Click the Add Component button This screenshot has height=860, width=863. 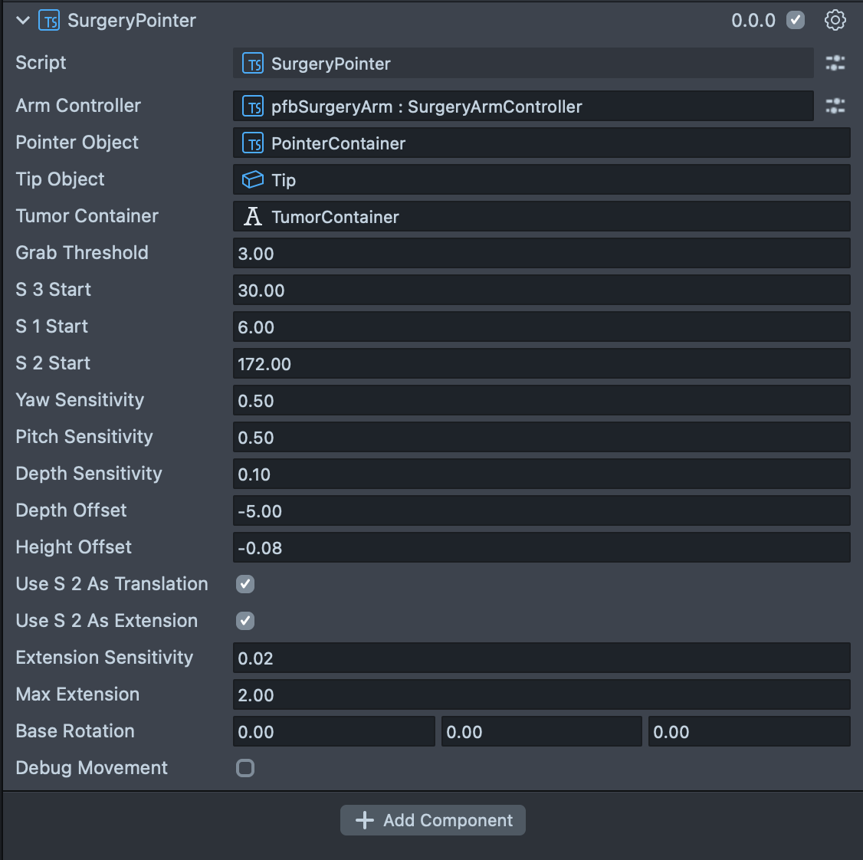432,820
